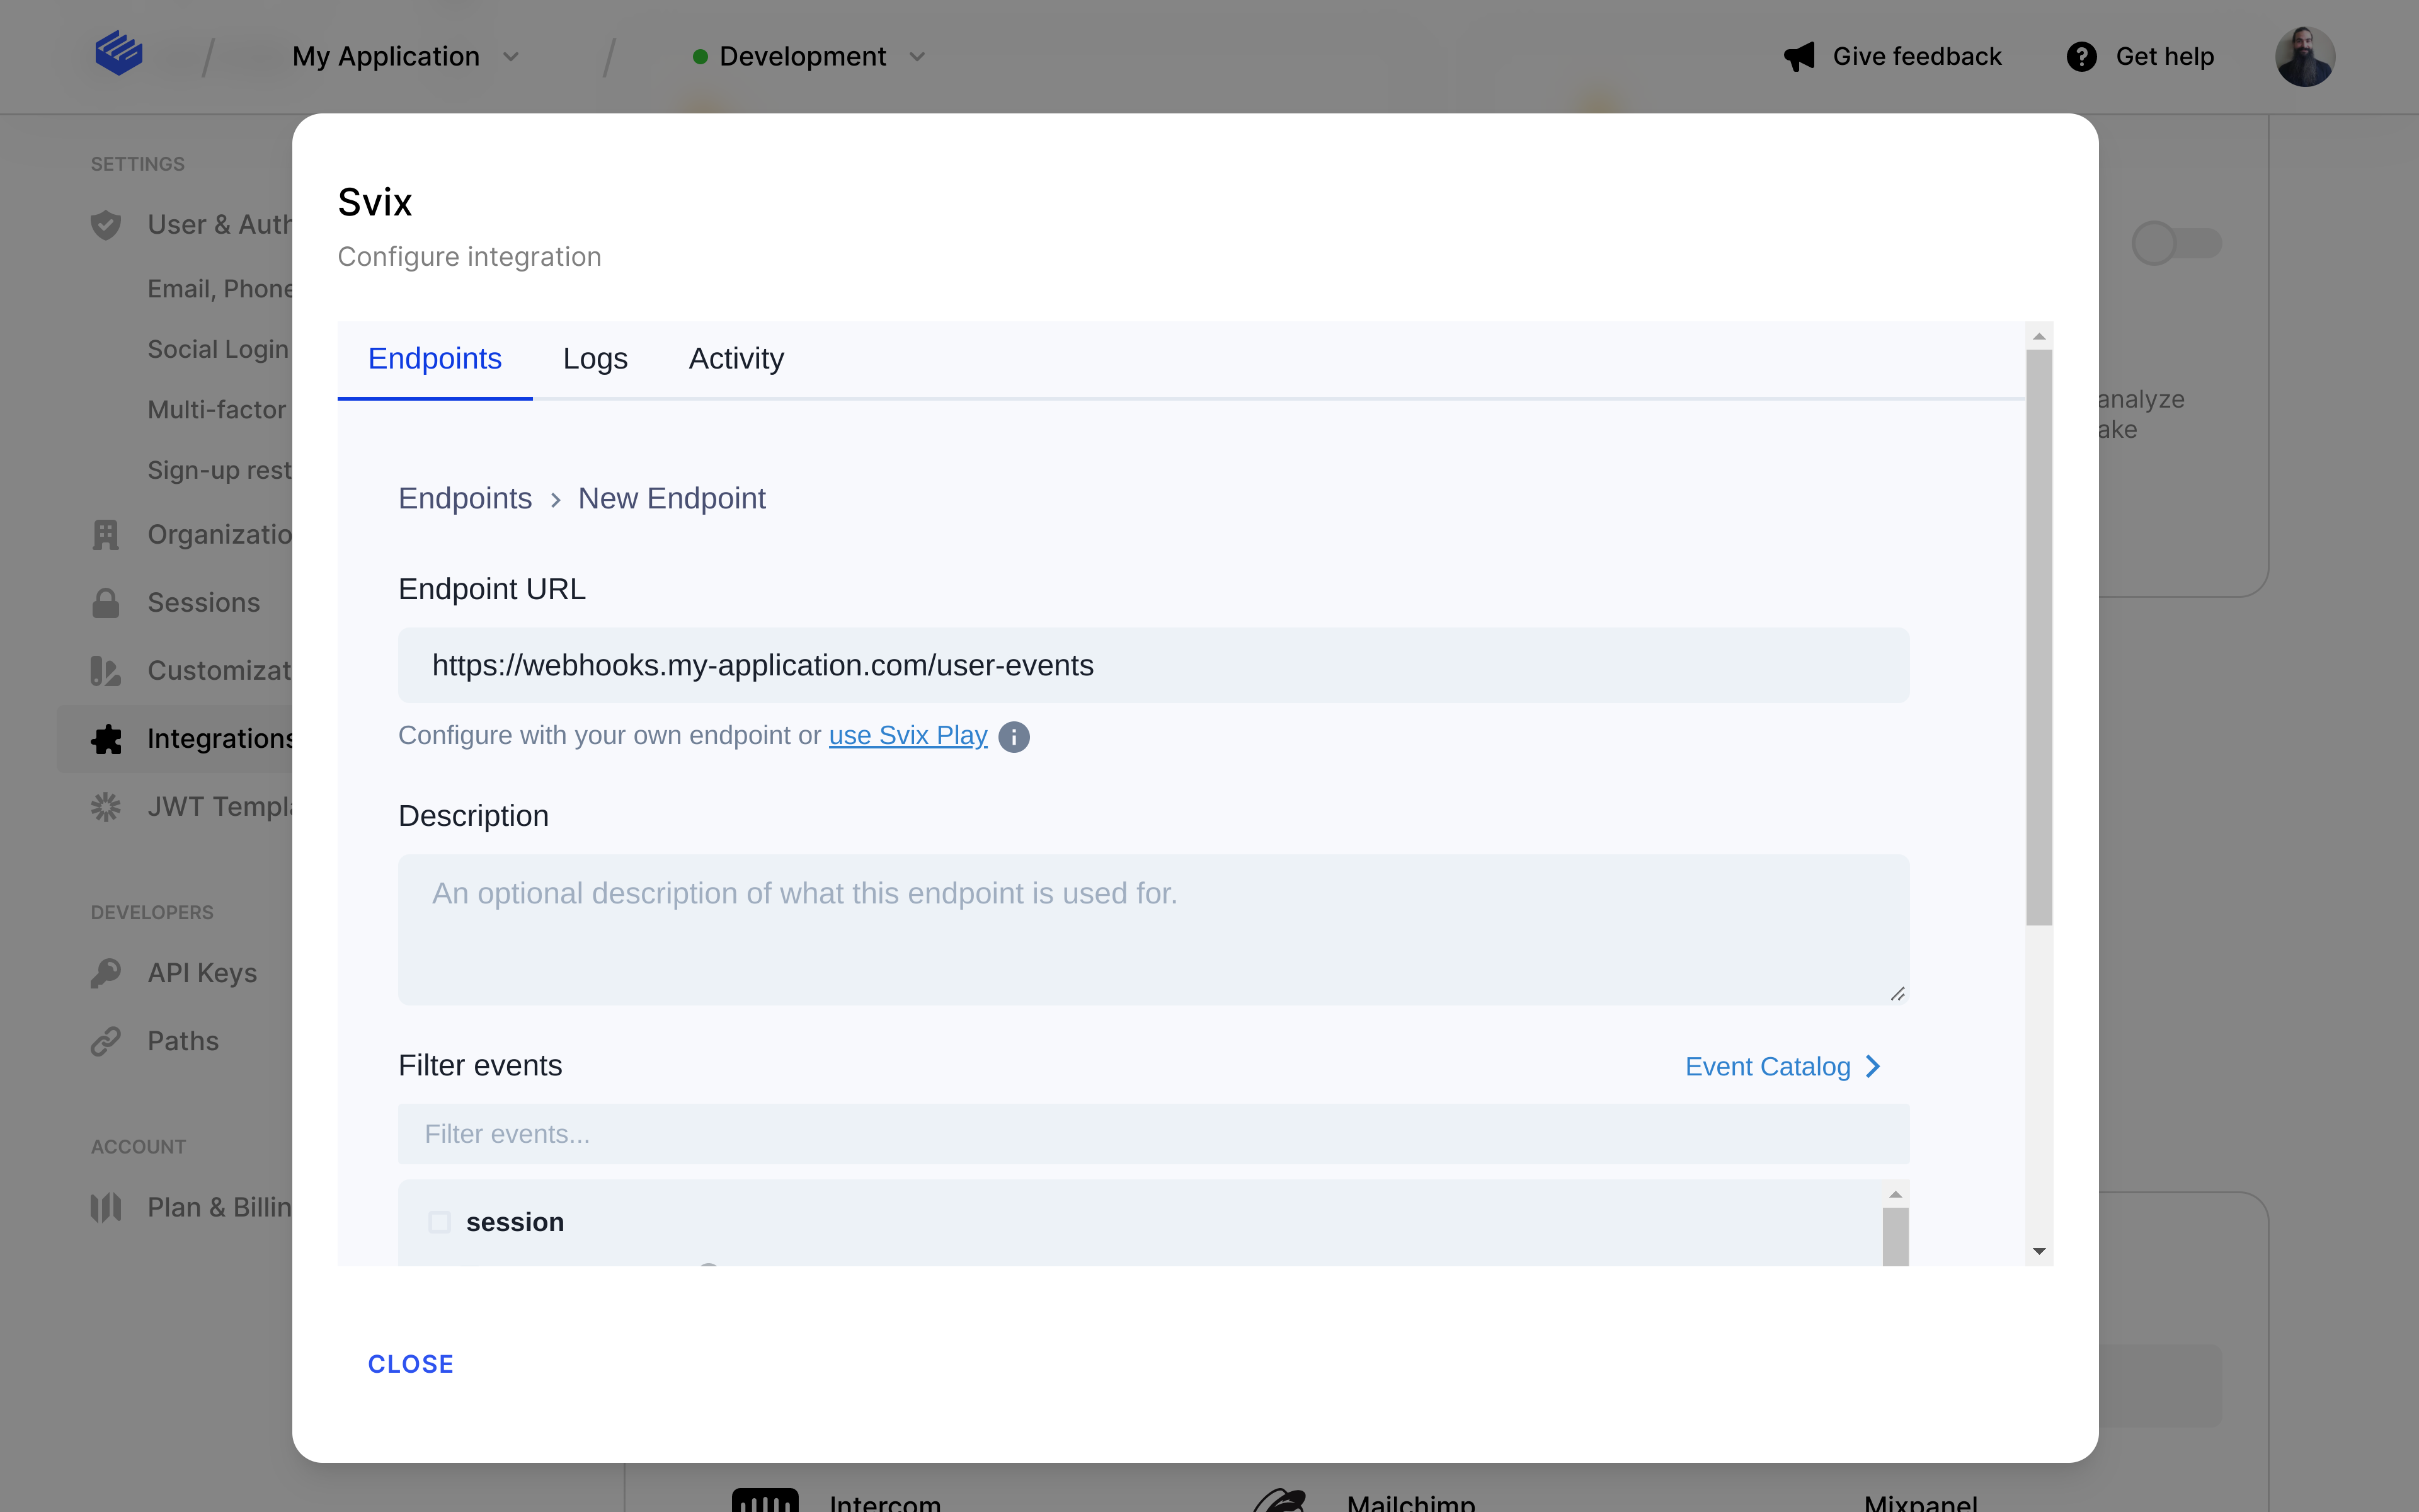Check the session event checkbox
This screenshot has height=1512, width=2419.
(440, 1222)
